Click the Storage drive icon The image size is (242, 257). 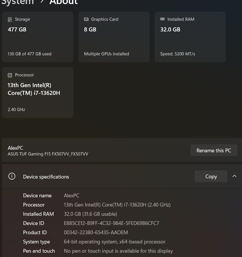10,20
